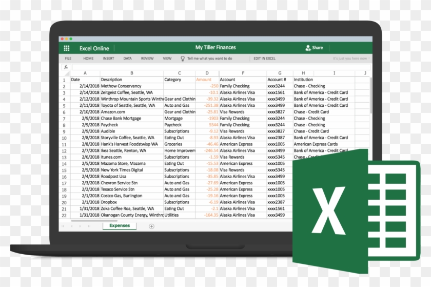This screenshot has height=287, width=431.
Task: Click Roadpost Usa cell
Action: point(132,177)
